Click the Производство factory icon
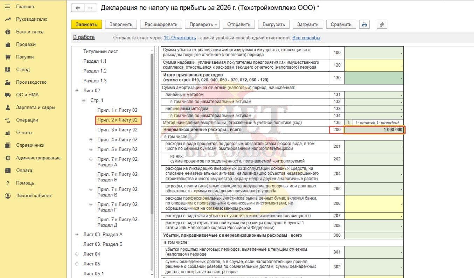Viewport: 474px width, 278px height. click(8, 82)
